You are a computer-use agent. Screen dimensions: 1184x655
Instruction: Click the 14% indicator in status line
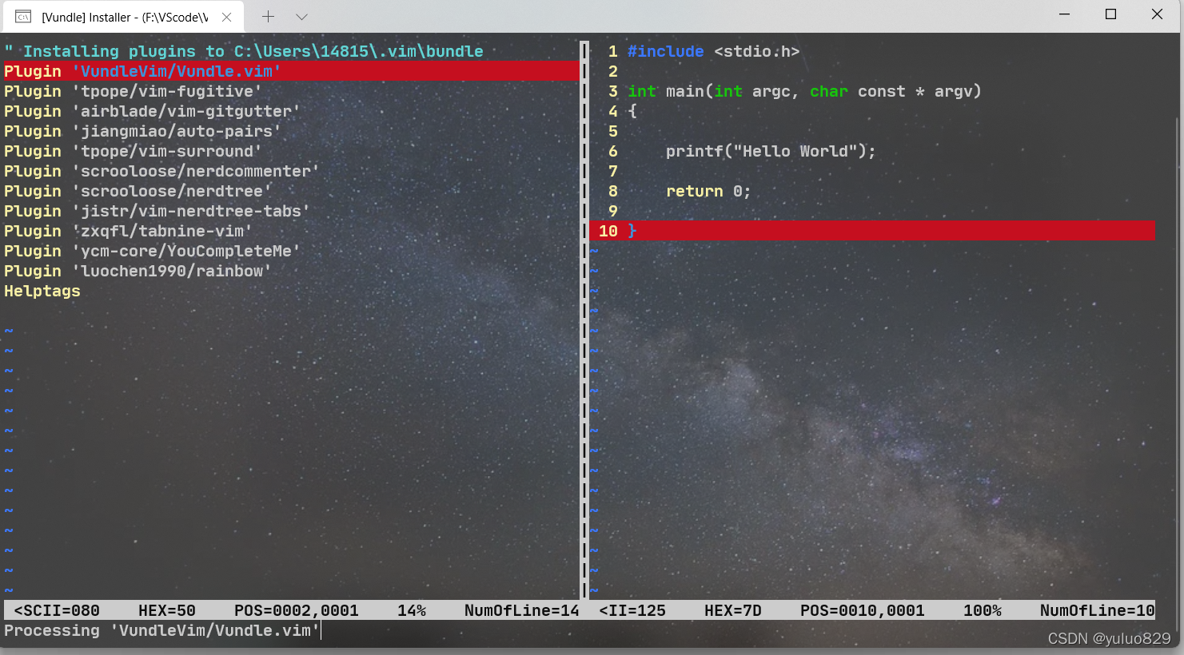[x=412, y=610]
